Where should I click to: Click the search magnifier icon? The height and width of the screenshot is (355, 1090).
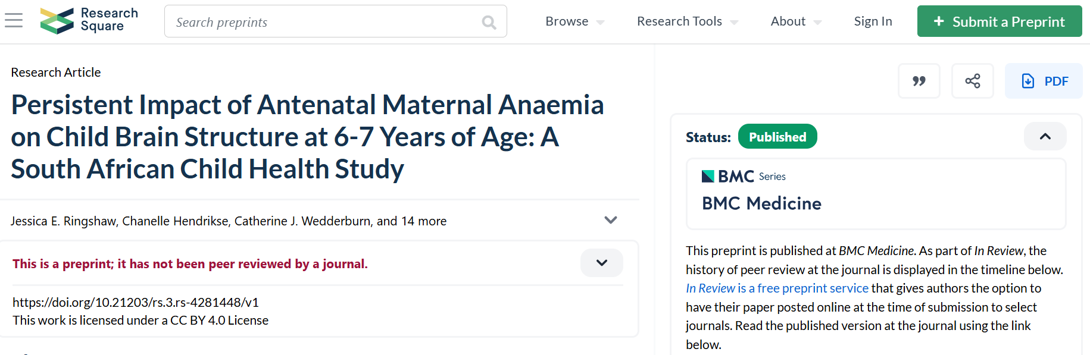pyautogui.click(x=489, y=23)
